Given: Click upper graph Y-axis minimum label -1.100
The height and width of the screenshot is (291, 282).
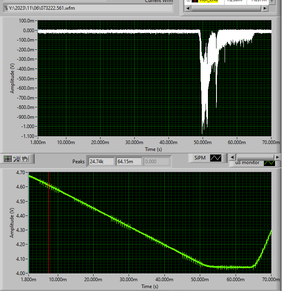Looking at the screenshot, I should 28,136.
